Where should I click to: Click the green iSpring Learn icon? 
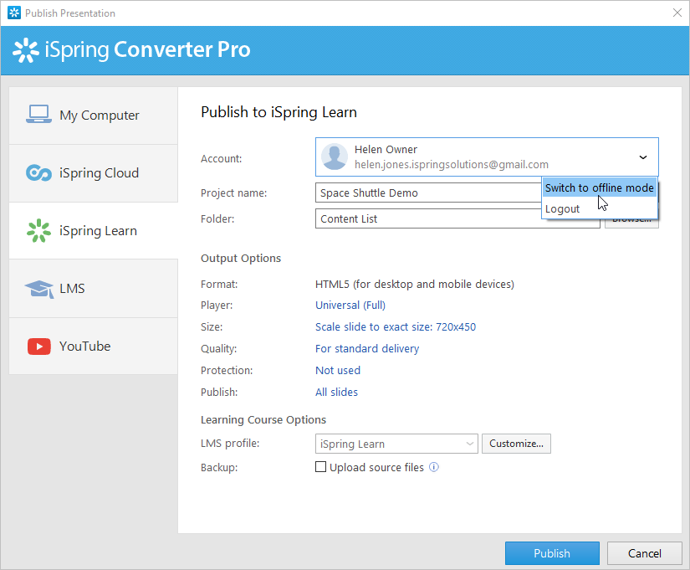tap(38, 230)
